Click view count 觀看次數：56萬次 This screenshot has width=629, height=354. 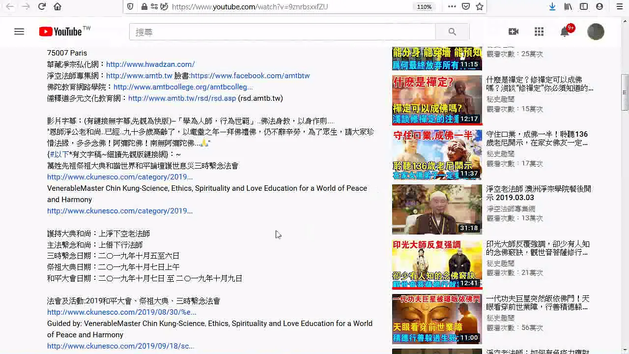(x=515, y=327)
